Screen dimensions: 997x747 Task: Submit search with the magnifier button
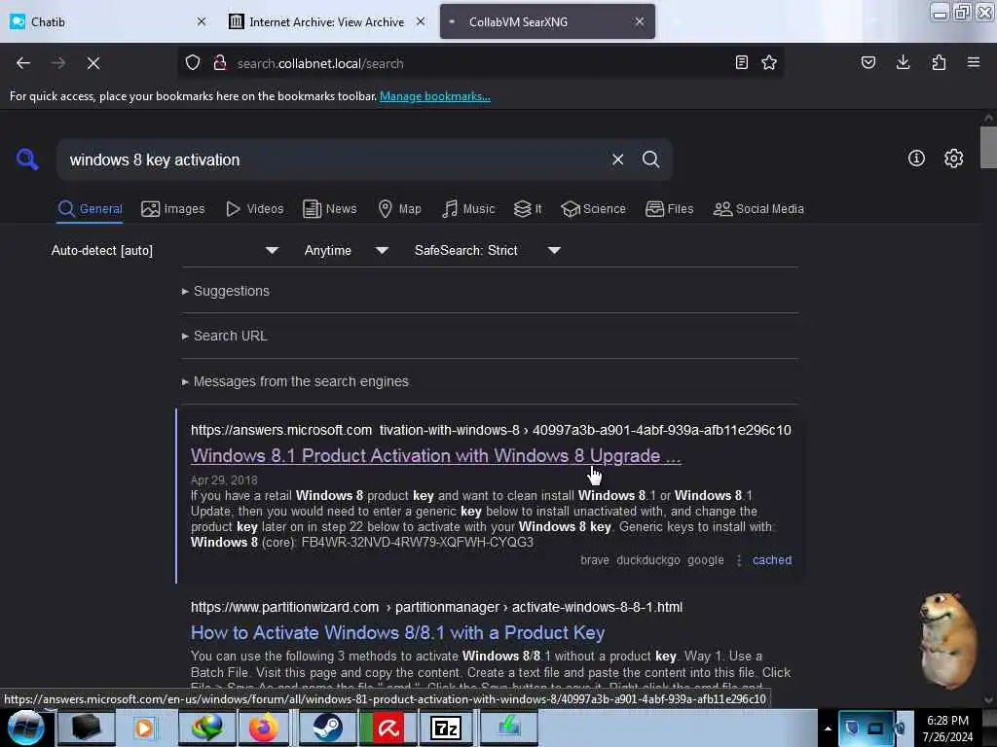click(x=650, y=160)
